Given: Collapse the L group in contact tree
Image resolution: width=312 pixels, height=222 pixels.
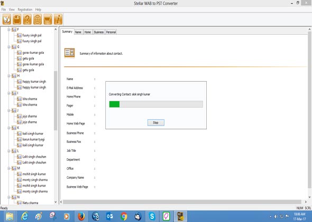Looking at the screenshot, I should pos(9,151).
